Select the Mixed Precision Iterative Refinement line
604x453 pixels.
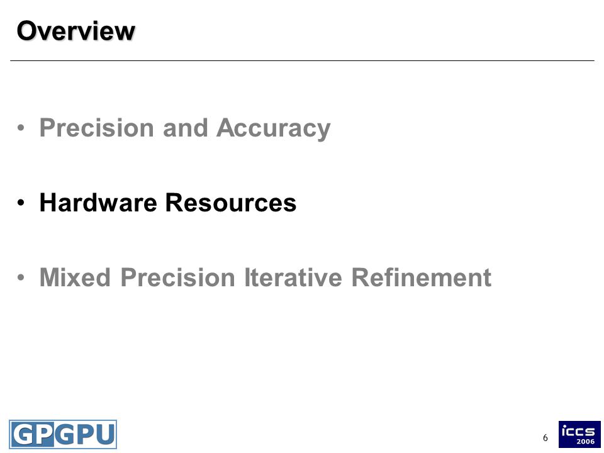(266, 277)
